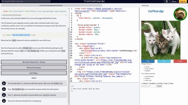Click the instructions panel vertical scrollbar

(x=68, y=65)
